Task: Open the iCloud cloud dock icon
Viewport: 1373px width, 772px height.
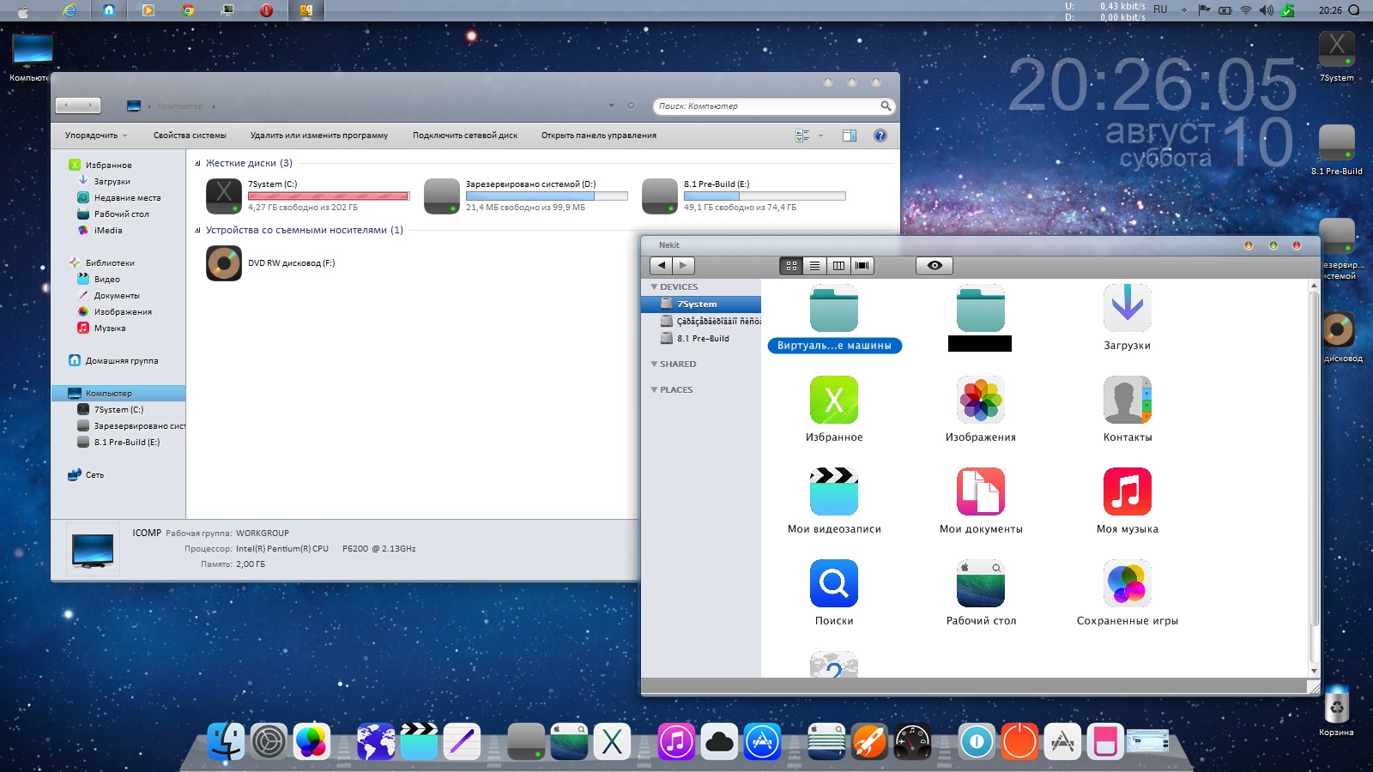Action: pyautogui.click(x=719, y=741)
